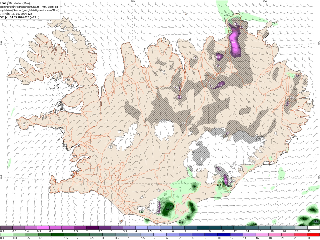Click the 'UWC/IG' title text

pyautogui.click(x=6, y=3)
